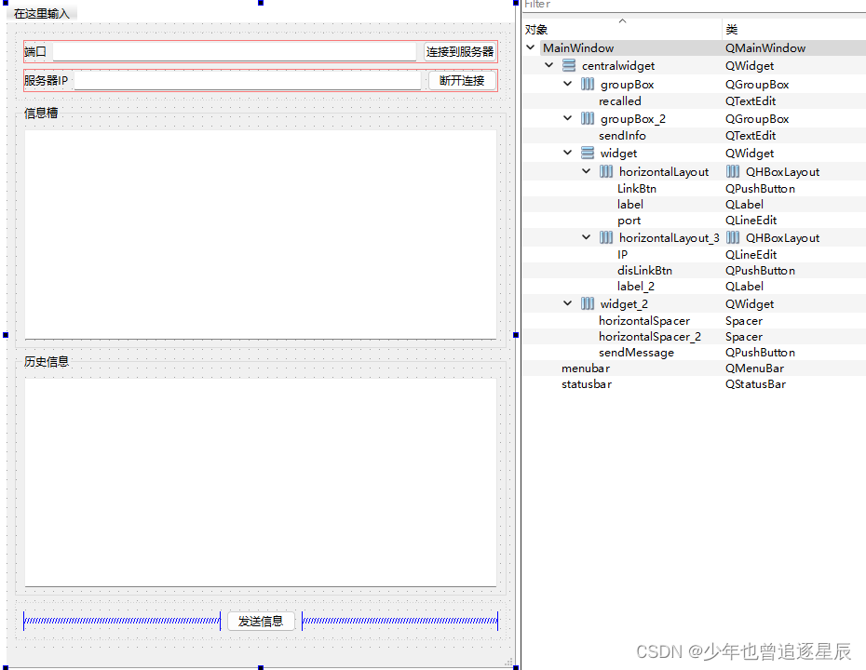The height and width of the screenshot is (670, 866).
Task: Click the 连接到服务器 button
Action: [x=458, y=51]
